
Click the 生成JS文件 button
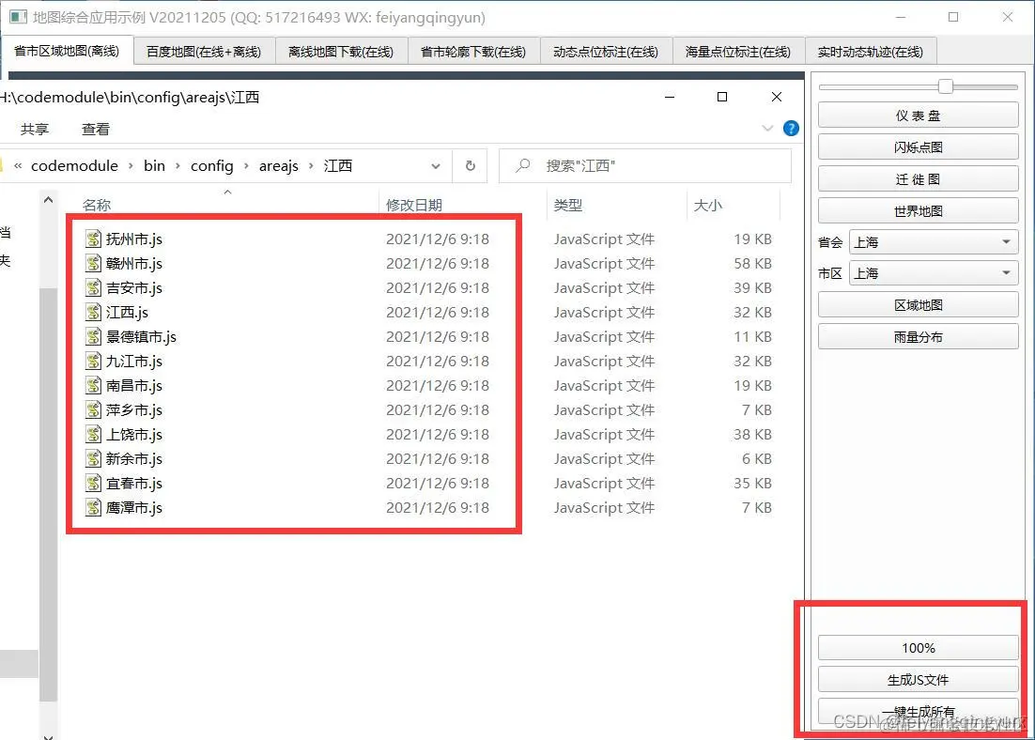(918, 679)
